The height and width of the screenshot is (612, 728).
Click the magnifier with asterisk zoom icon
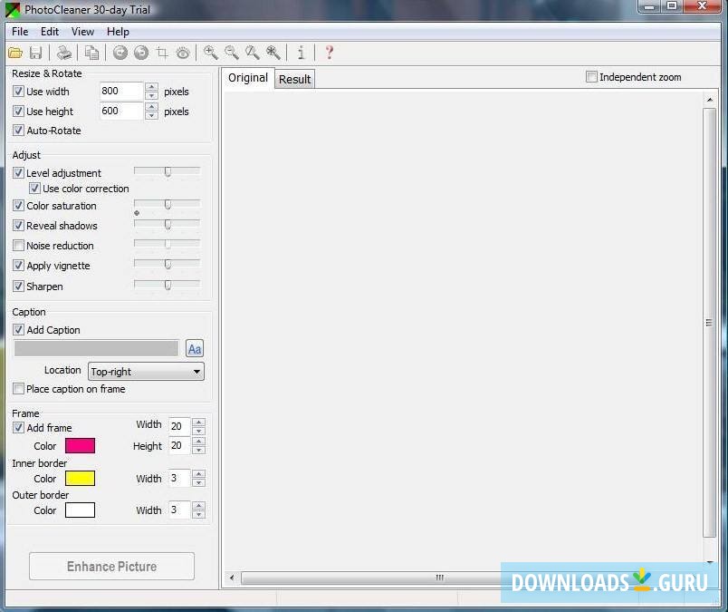[x=273, y=53]
